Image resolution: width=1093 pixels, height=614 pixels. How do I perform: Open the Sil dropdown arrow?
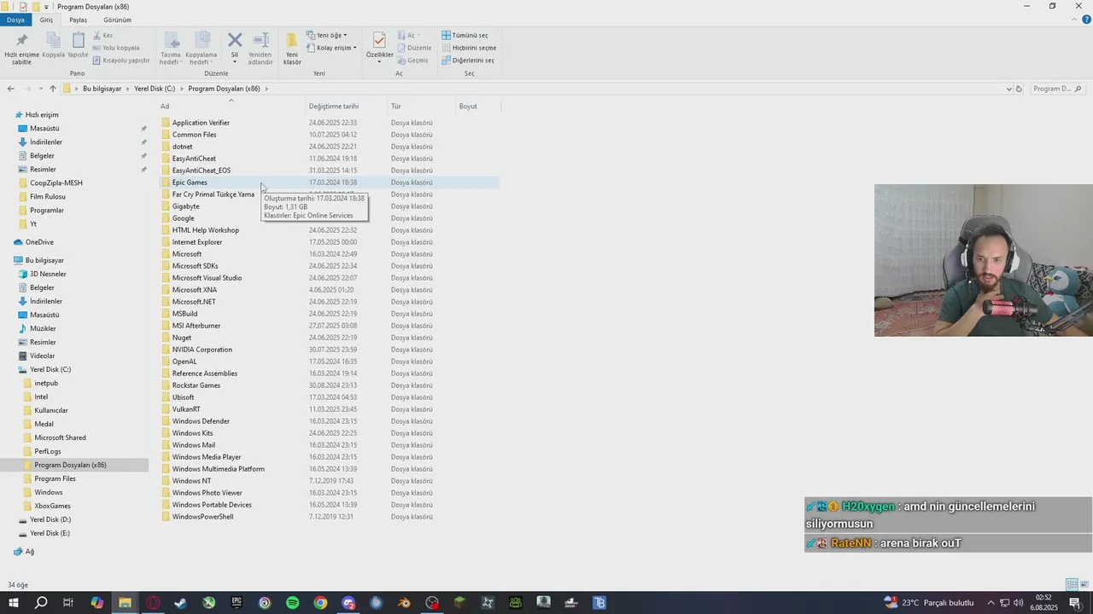(234, 62)
